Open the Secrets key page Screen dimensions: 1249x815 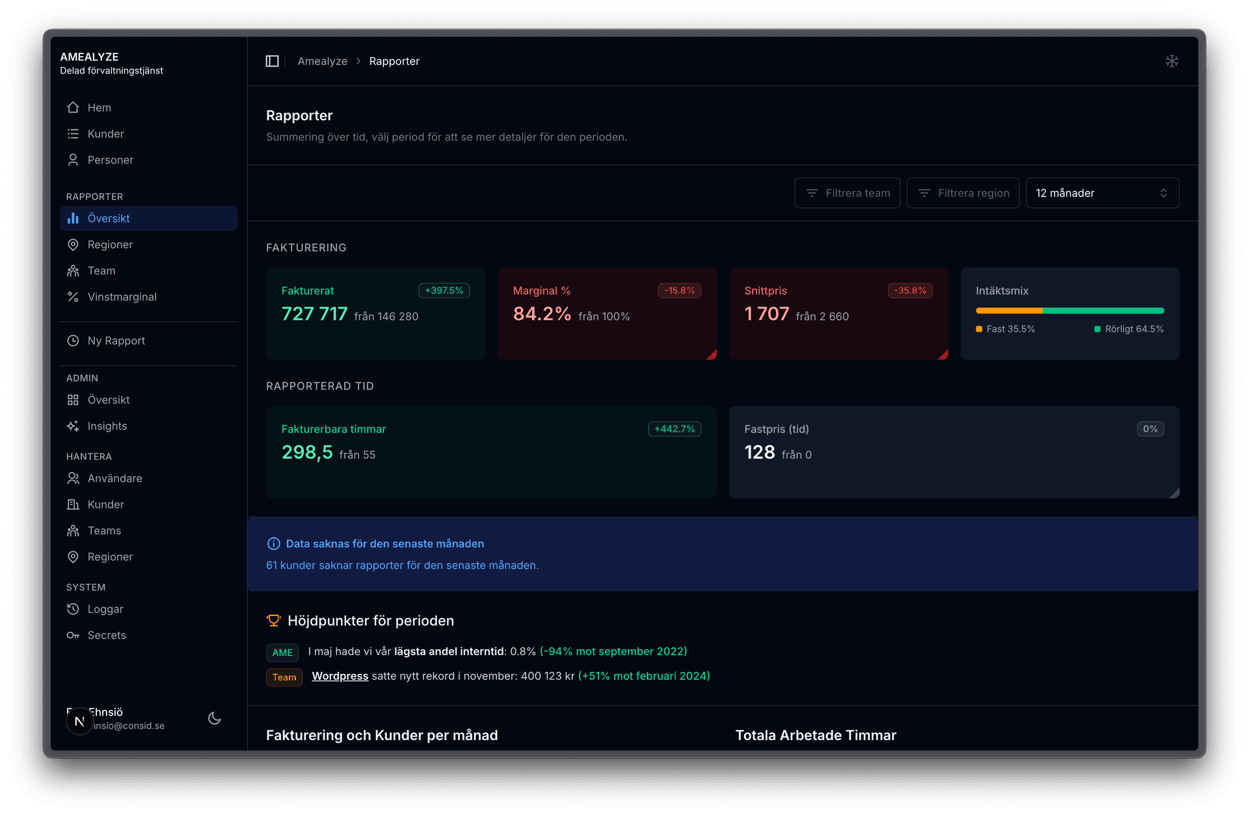(x=107, y=635)
